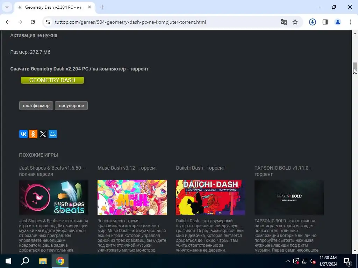Click the browser Forward arrow
The width and height of the screenshot is (358, 268).
[x=20, y=22]
